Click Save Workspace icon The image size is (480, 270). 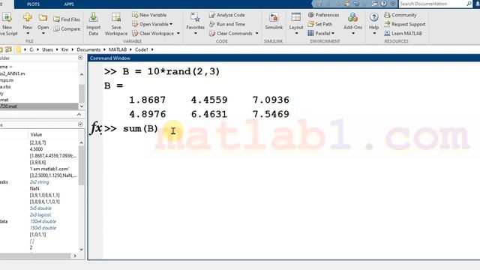(x=116, y=17)
